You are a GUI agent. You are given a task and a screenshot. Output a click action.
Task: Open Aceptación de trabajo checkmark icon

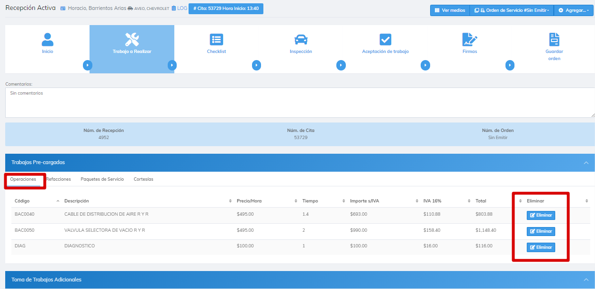point(385,39)
